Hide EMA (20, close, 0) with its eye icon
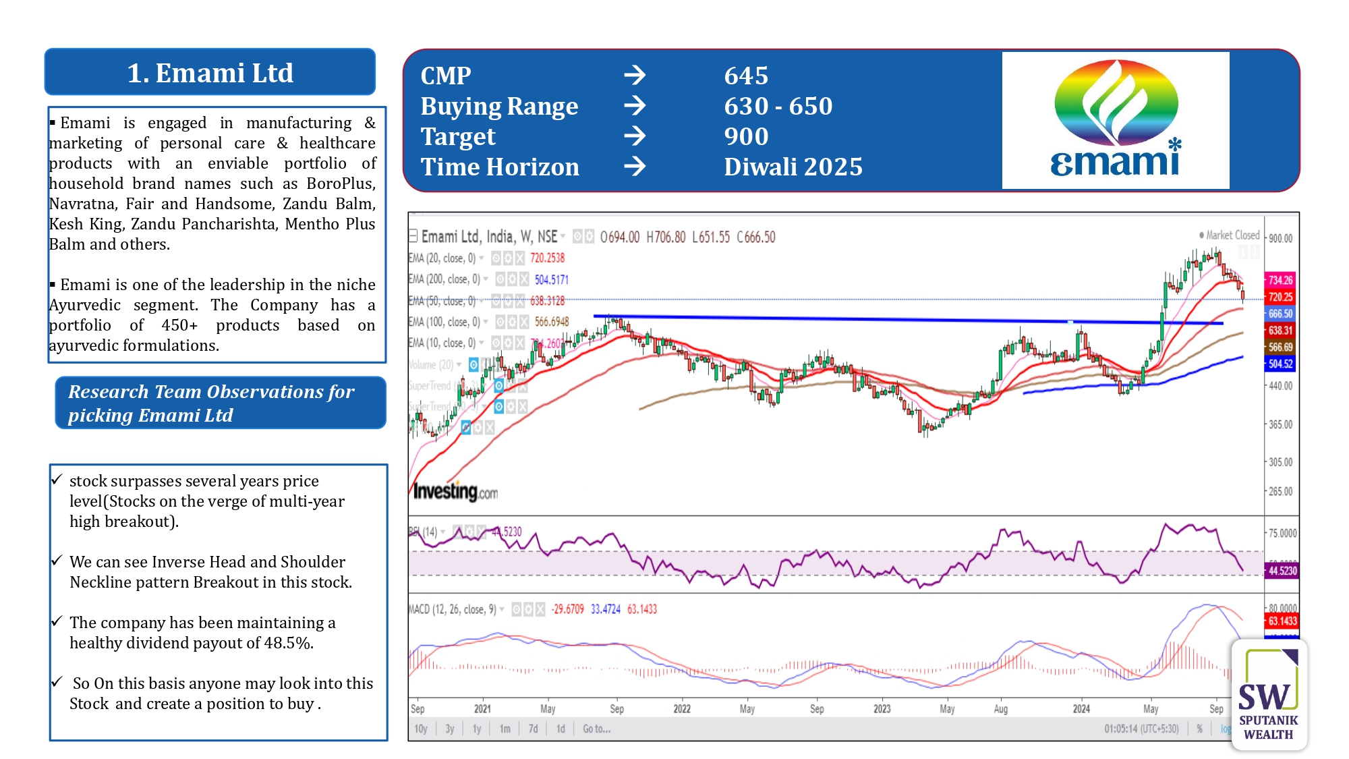Screen dimensions: 1349x759 click(496, 258)
